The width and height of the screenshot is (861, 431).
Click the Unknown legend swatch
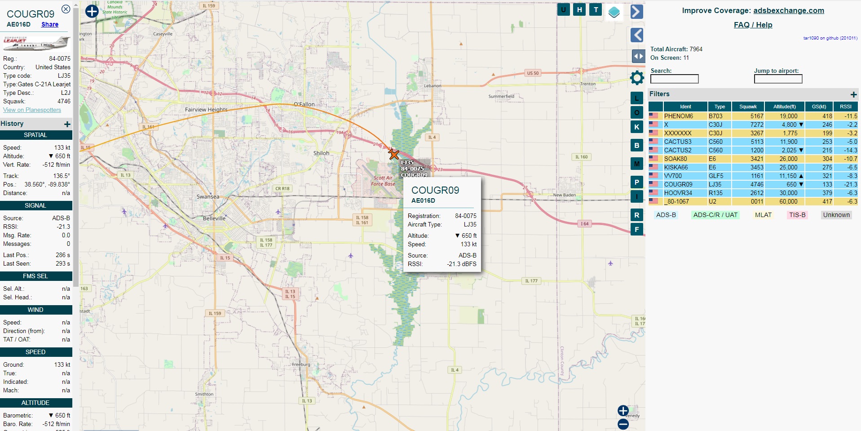[836, 215]
